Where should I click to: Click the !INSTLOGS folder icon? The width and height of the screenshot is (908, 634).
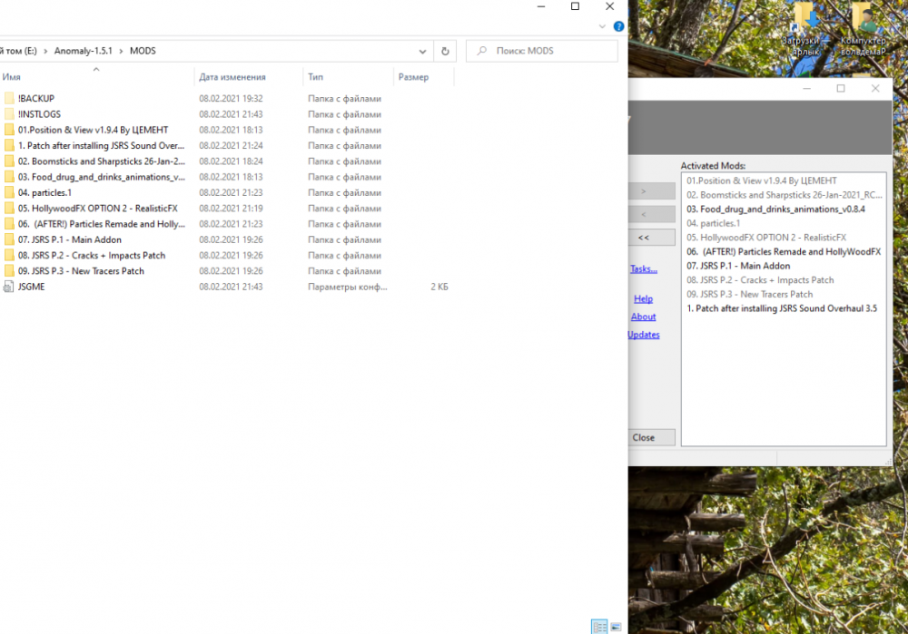click(x=9, y=114)
